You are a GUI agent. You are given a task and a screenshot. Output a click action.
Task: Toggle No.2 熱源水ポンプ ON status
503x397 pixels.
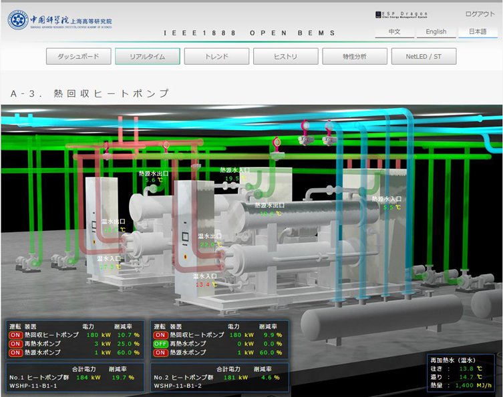[160, 352]
